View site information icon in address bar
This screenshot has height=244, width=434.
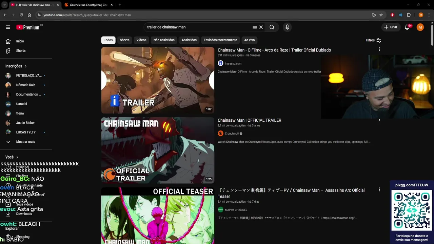(39, 15)
